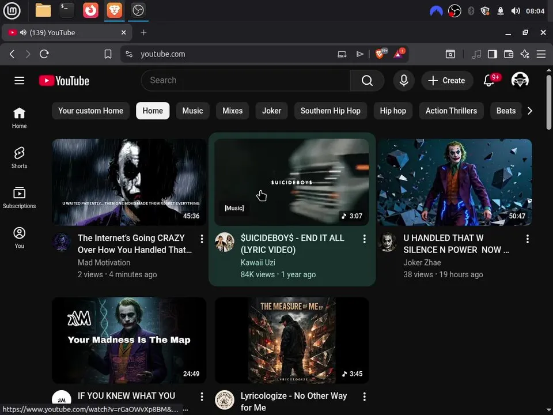
Task: Open the Brave wallet icon
Action: click(509, 54)
